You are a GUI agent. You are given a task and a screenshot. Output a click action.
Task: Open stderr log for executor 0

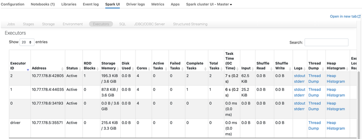click(299, 109)
